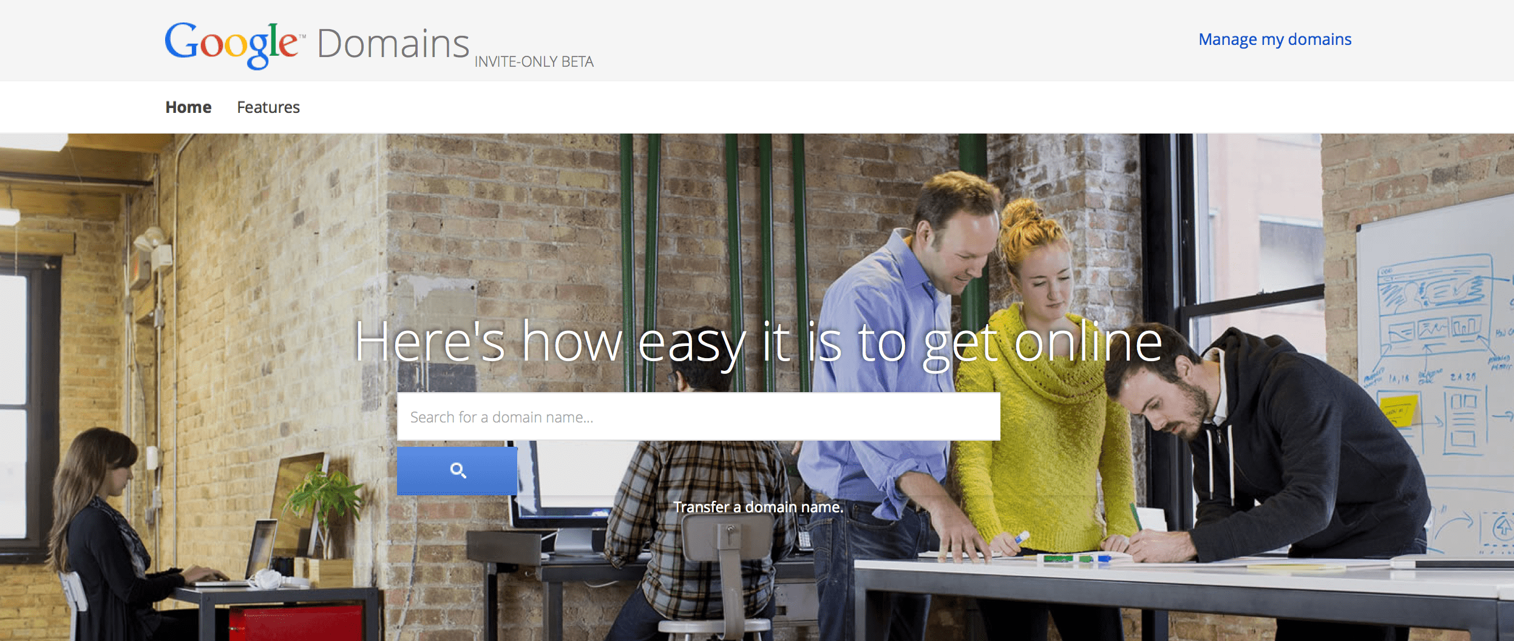Click the yellow sticky note on the whiteboard

[x=1398, y=410]
